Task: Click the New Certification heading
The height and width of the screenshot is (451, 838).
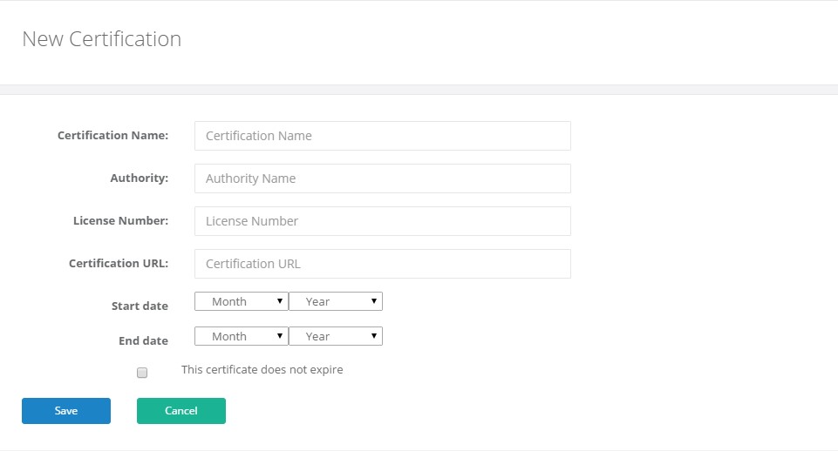Action: click(101, 39)
